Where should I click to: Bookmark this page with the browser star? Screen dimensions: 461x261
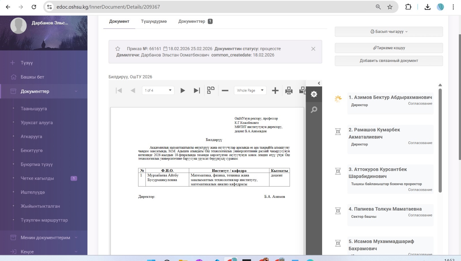click(390, 7)
